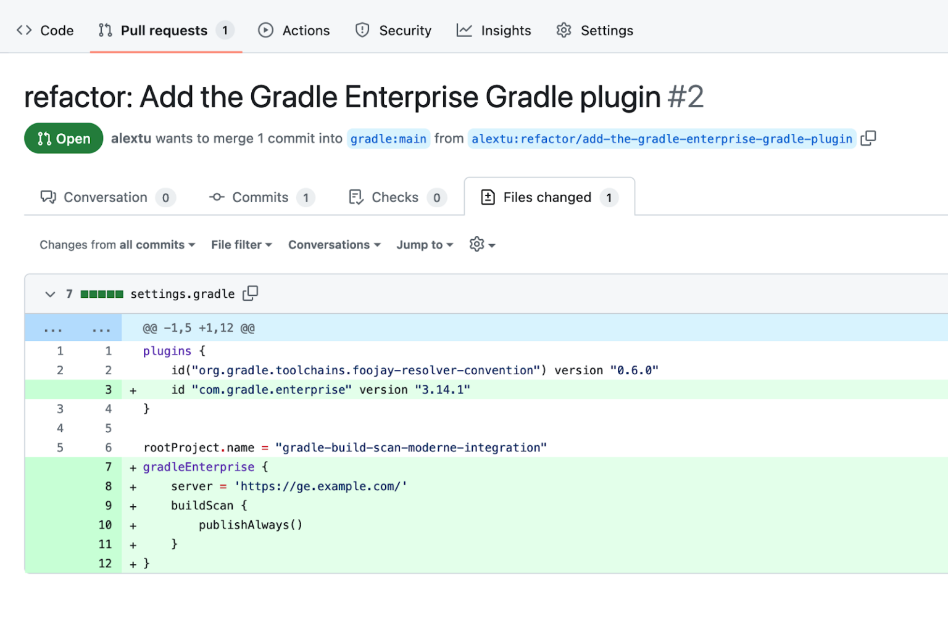Copy settings.gradle file path icon
948x627 pixels.
coord(250,293)
